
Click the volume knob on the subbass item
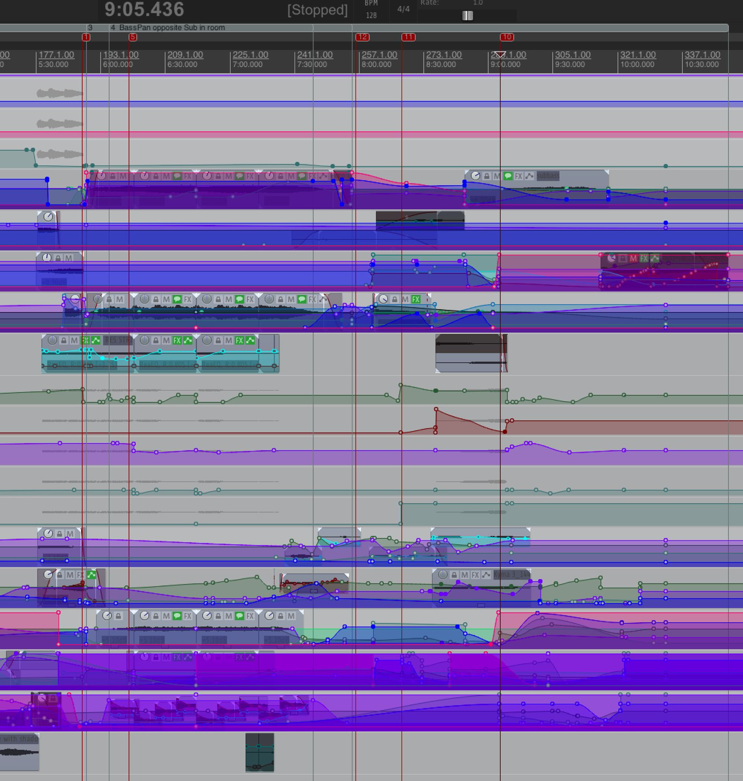(475, 176)
